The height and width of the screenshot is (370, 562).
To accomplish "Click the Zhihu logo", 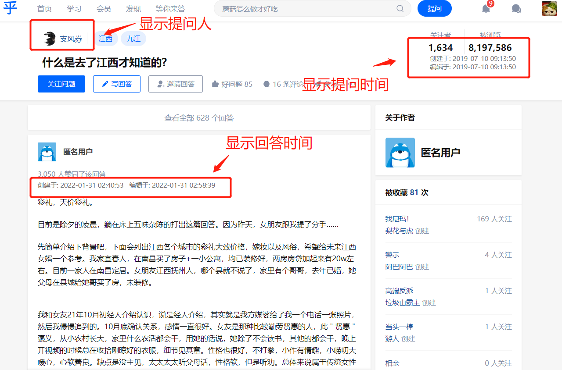I will coord(10,8).
